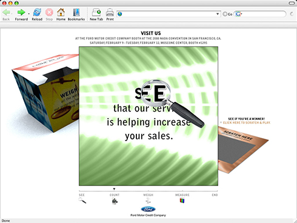Click in the URL address field
297x223 pixels.
(169, 14)
